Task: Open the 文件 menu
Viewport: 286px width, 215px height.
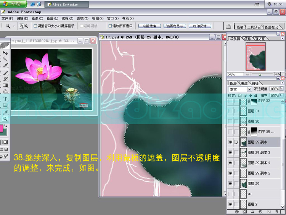Action: click(7, 18)
